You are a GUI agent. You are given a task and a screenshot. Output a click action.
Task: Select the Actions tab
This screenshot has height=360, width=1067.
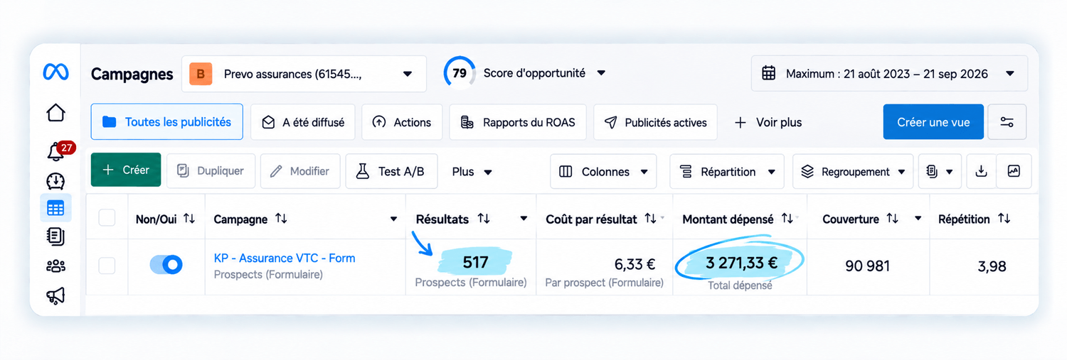click(402, 122)
